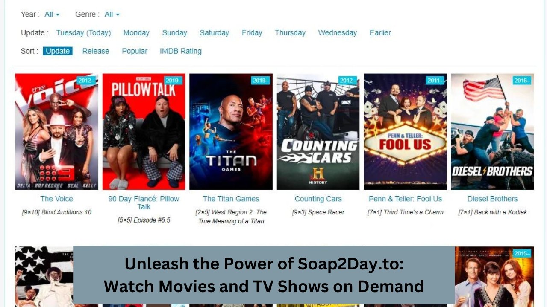Choose the Saturday update filter
The width and height of the screenshot is (547, 307).
tap(214, 33)
